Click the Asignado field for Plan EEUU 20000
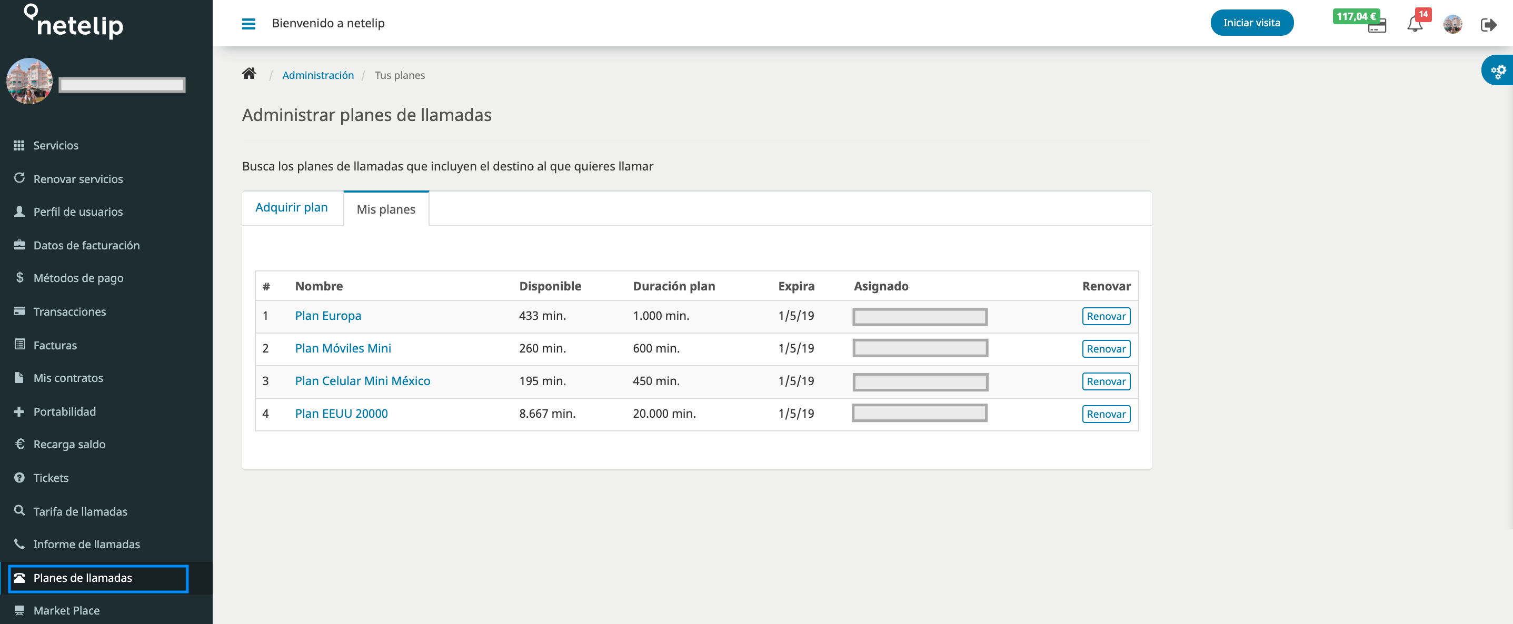The image size is (1513, 624). (x=919, y=412)
